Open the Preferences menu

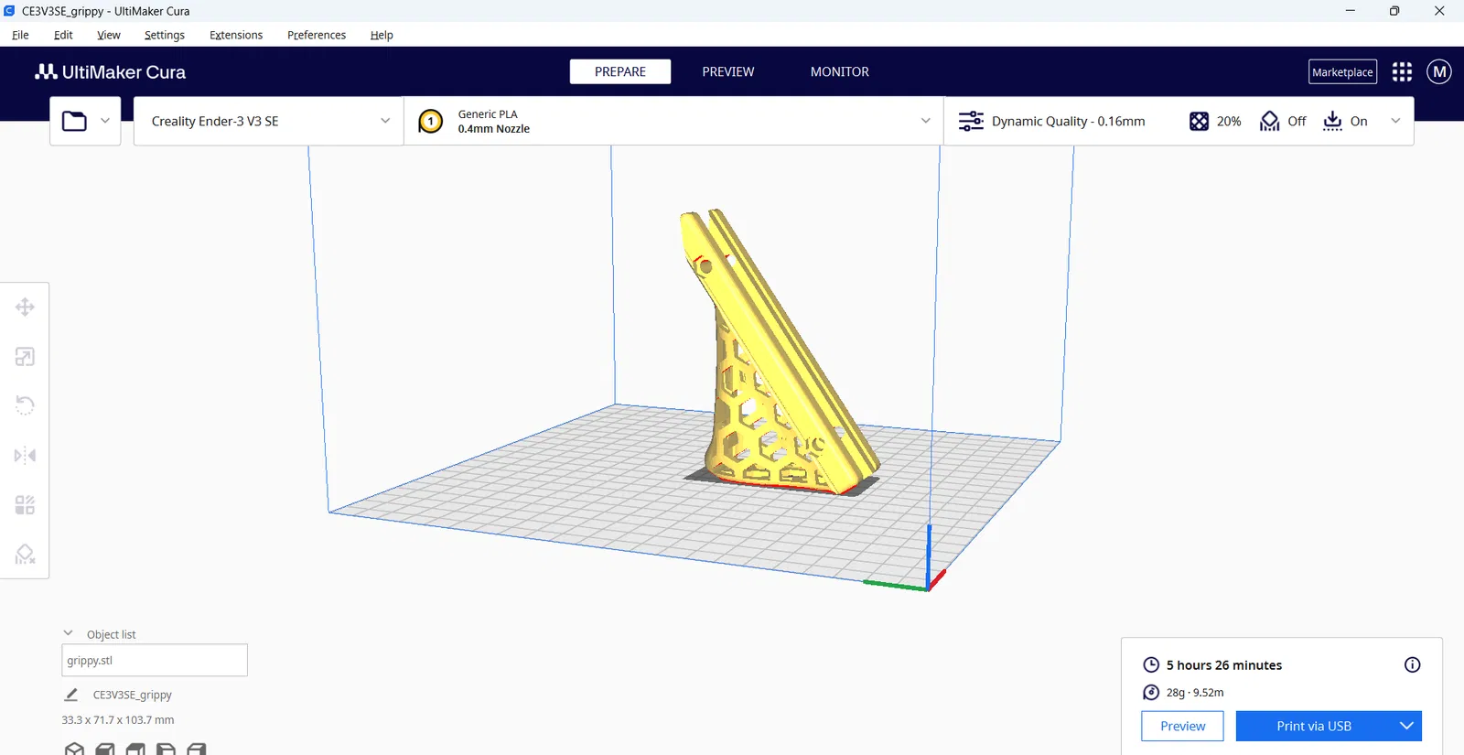pyautogui.click(x=317, y=35)
